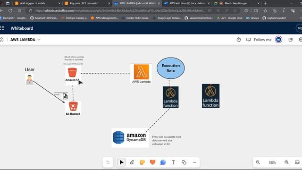Open the AVI - Google Drive bookmark
Viewport: 302px width, 170px height.
tap(230, 18)
